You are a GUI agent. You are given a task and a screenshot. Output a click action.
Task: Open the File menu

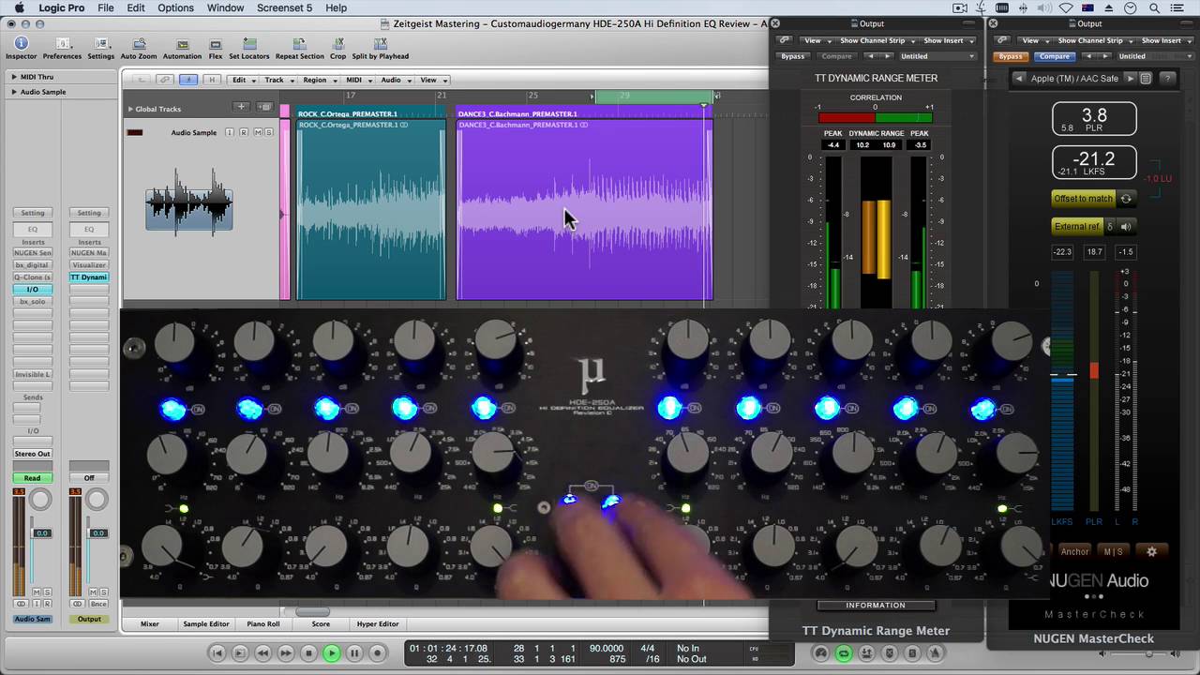pyautogui.click(x=106, y=7)
